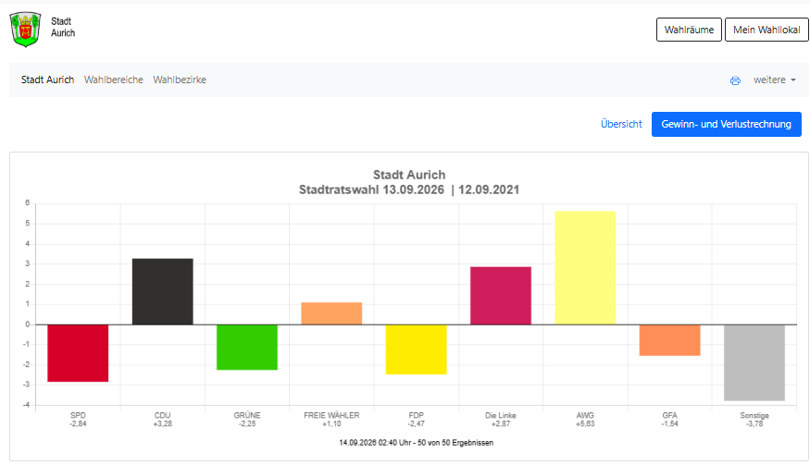
Task: Select the gray Sonstige bar
Action: (x=754, y=362)
